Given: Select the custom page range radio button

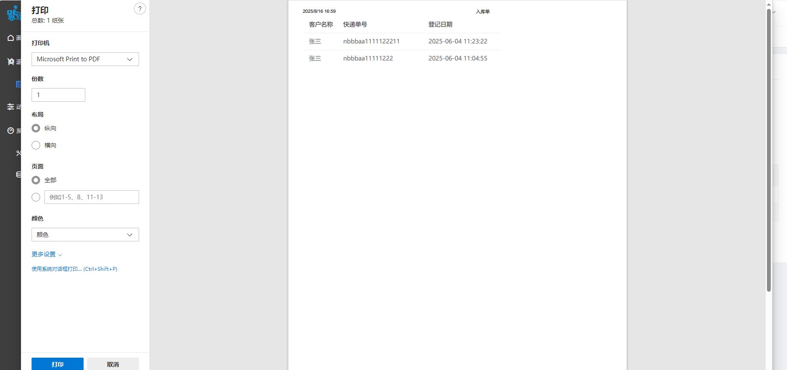Looking at the screenshot, I should pos(36,197).
